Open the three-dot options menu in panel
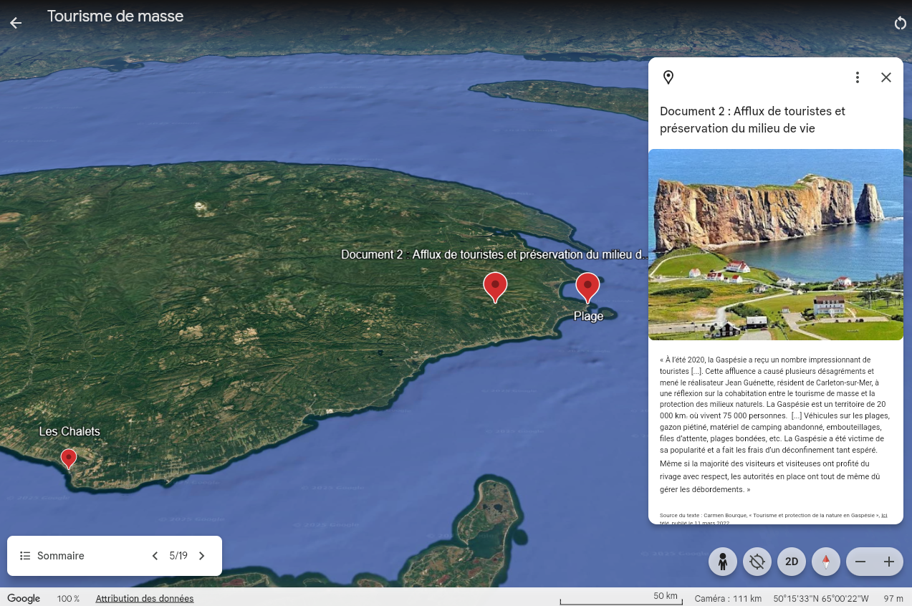912x606 pixels. coord(857,77)
